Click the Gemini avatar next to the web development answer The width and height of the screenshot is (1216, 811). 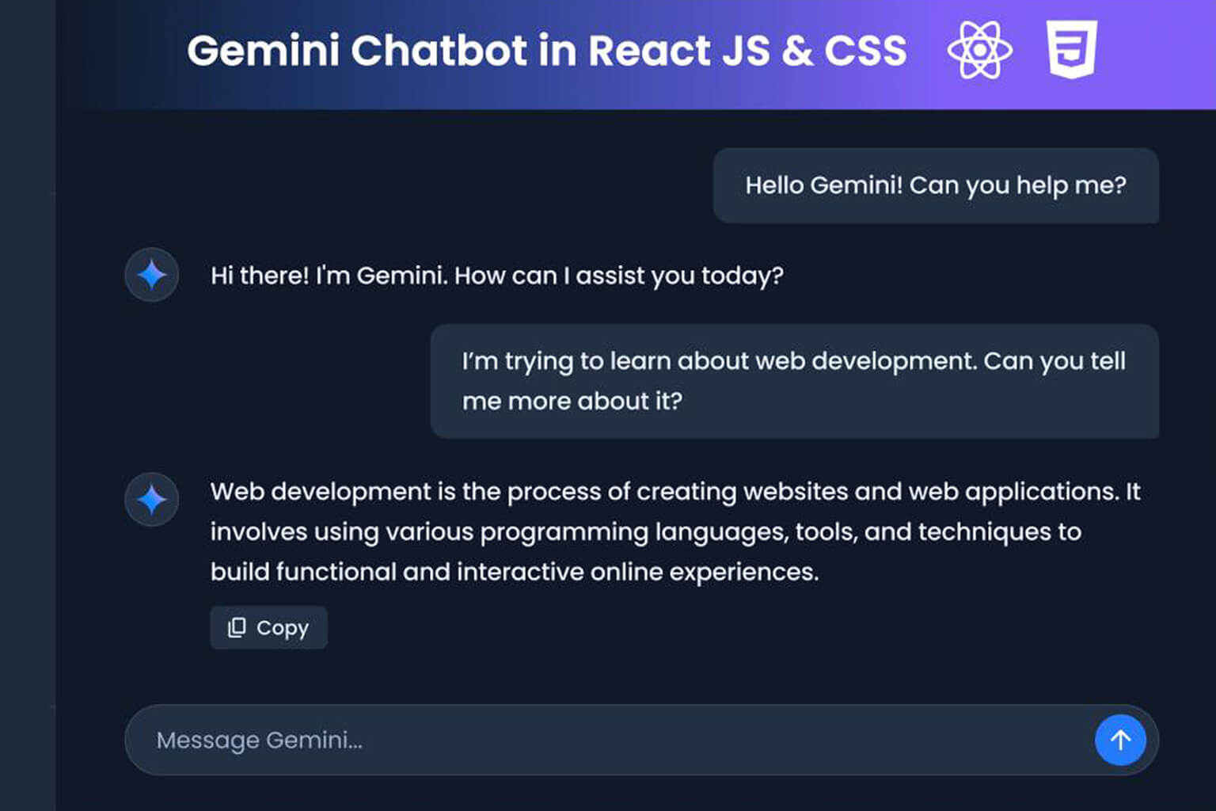[x=151, y=500]
